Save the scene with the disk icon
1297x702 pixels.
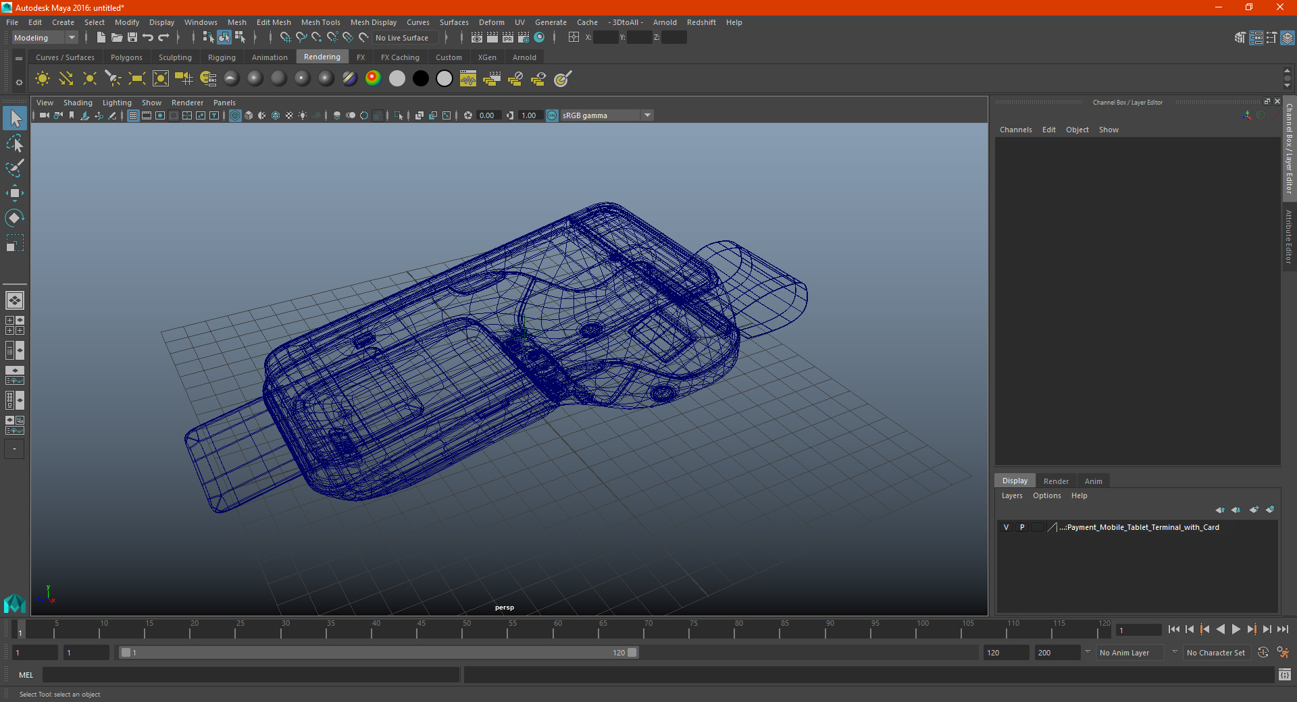[132, 38]
